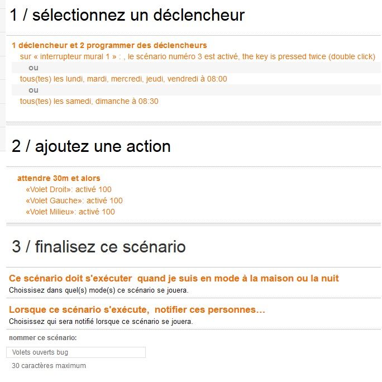Click the "2 / ajoutez une action" heading
Image resolution: width=382 pixels, height=382 pixels.
(91, 146)
